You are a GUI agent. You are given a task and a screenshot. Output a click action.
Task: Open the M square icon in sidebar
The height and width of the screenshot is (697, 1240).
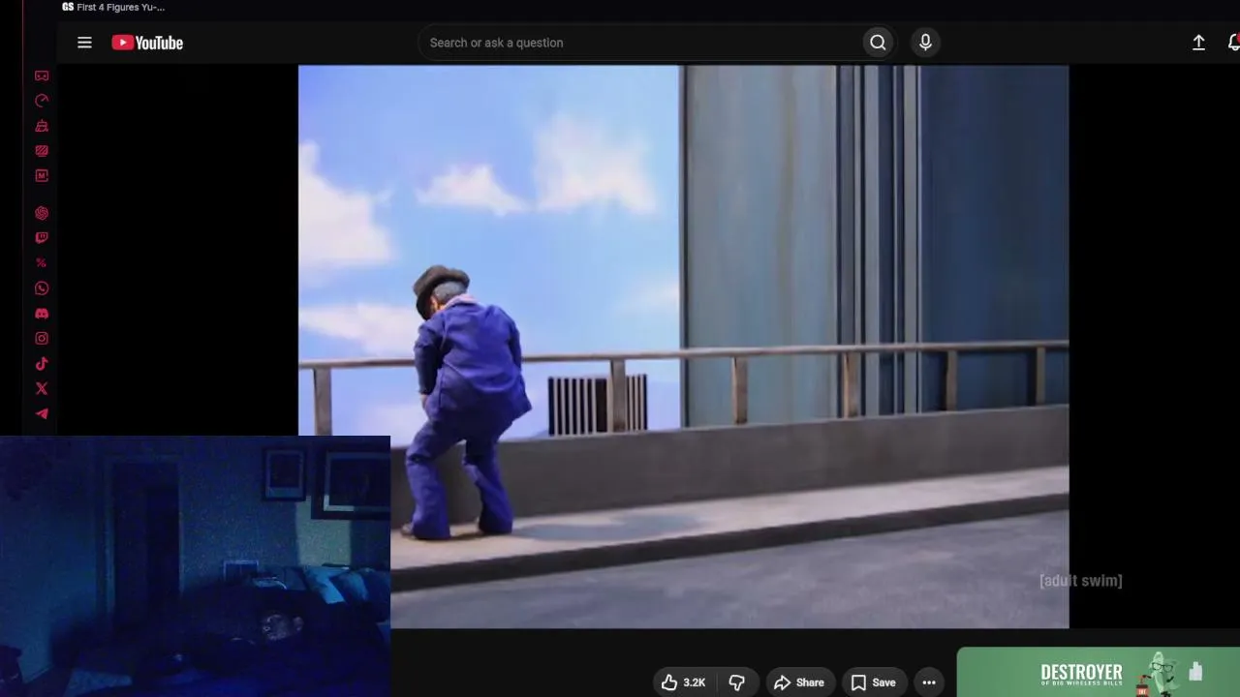pyautogui.click(x=42, y=176)
